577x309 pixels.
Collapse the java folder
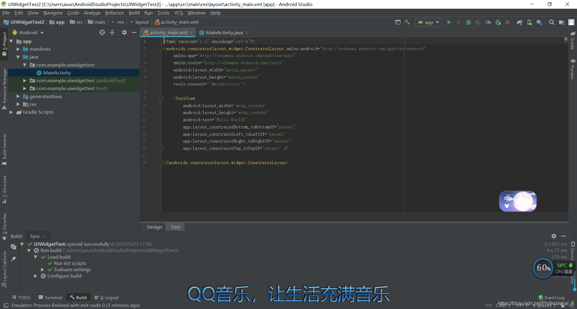coord(18,57)
